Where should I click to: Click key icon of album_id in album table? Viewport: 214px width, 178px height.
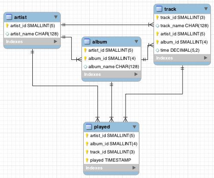85,59
